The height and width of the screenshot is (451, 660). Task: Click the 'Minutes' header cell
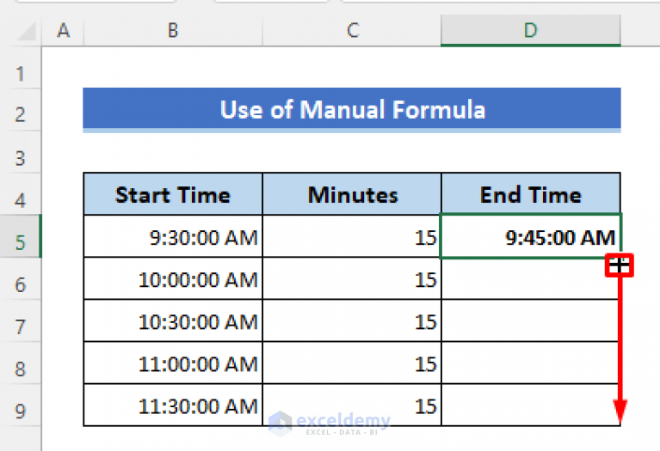click(352, 194)
